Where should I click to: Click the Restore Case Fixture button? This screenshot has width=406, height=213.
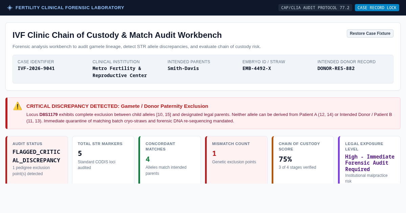[370, 33]
